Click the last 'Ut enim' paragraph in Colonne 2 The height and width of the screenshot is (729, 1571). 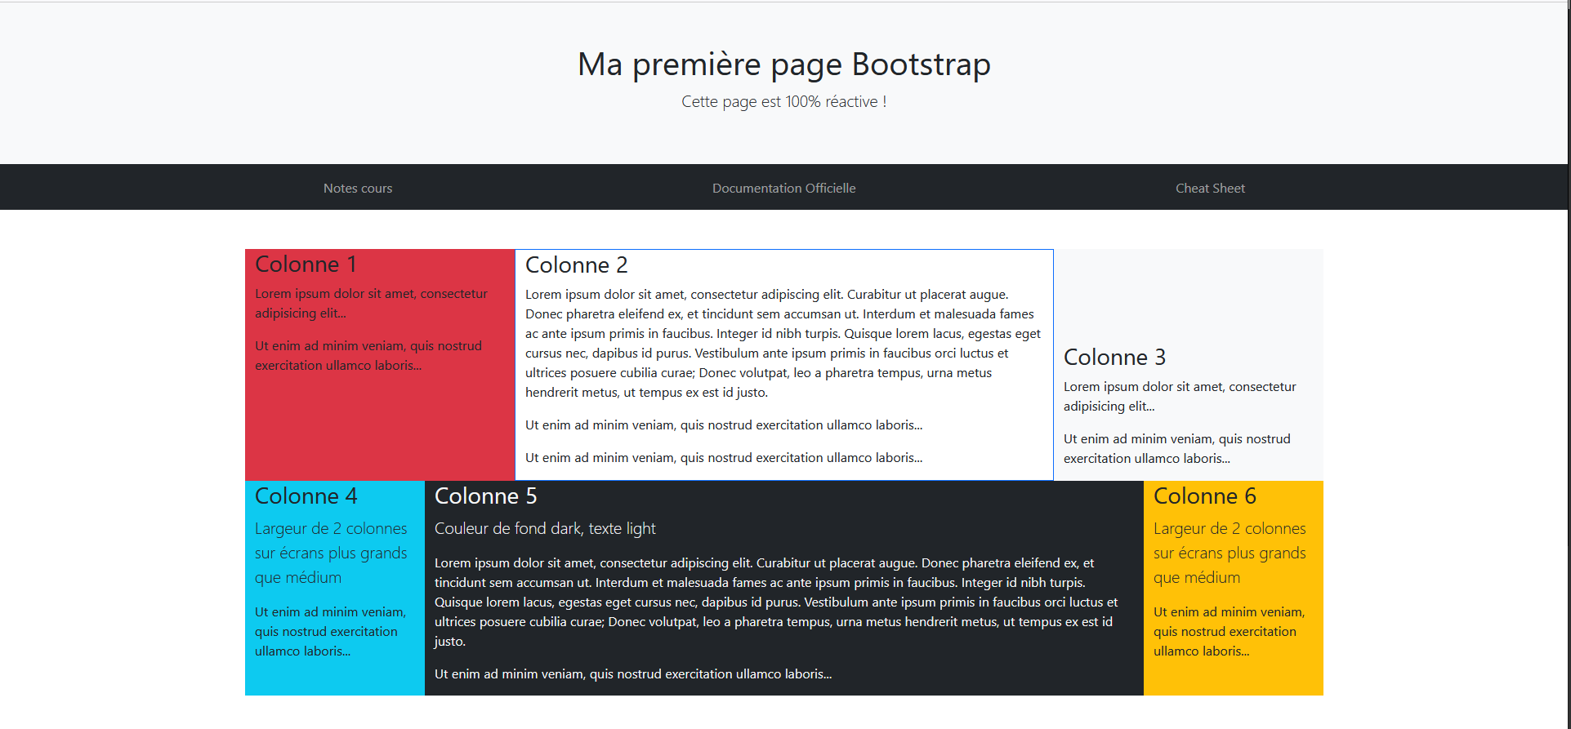click(723, 458)
